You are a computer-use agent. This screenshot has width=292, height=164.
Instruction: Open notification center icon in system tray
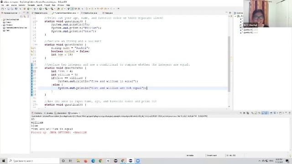point(287,161)
